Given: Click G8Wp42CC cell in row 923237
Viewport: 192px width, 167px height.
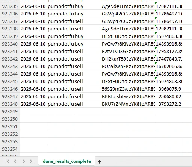Looking at the screenshot, I should click(x=114, y=21).
